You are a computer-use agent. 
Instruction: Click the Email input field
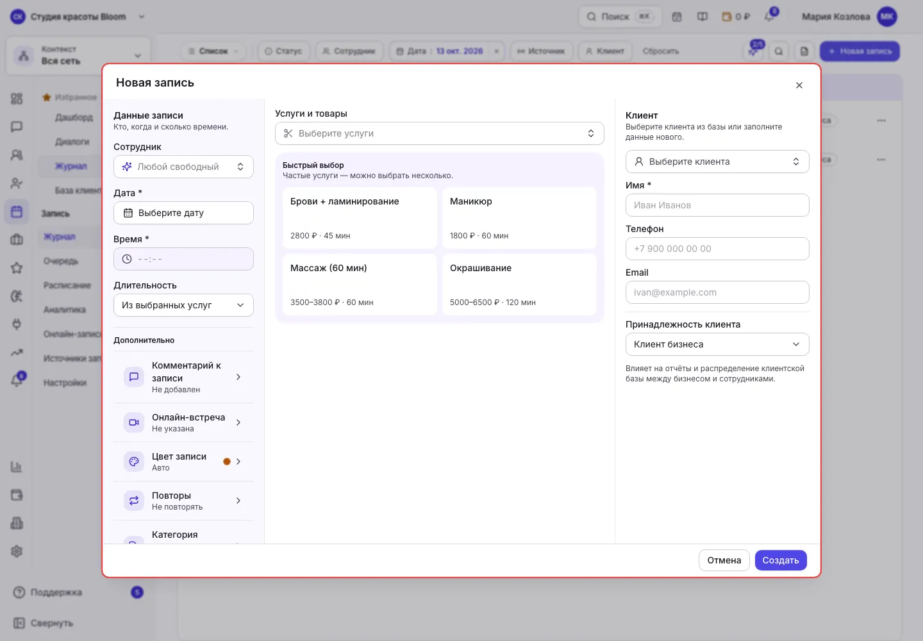click(x=717, y=292)
